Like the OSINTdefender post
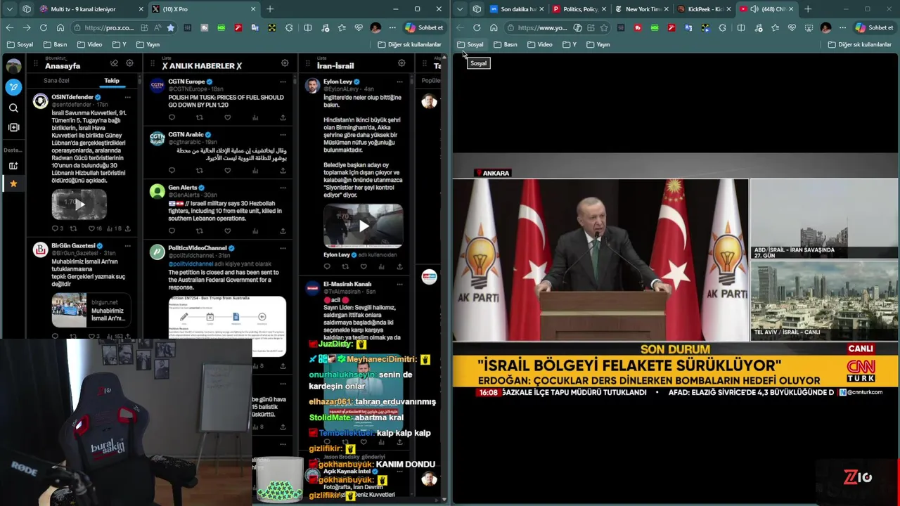 pyautogui.click(x=91, y=228)
